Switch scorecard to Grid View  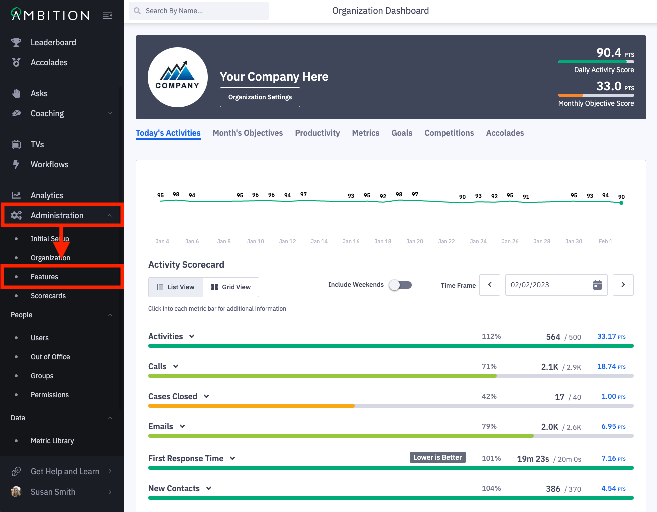coord(231,287)
